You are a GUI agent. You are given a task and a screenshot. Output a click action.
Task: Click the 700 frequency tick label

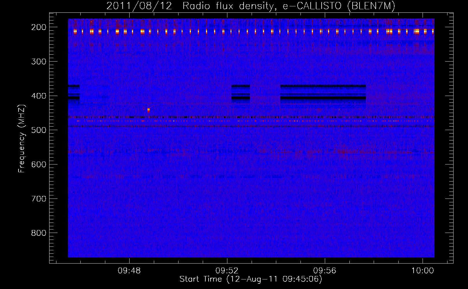click(x=39, y=199)
